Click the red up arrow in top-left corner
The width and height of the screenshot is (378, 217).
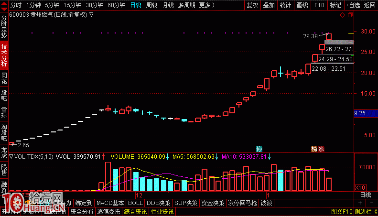click(4, 3)
